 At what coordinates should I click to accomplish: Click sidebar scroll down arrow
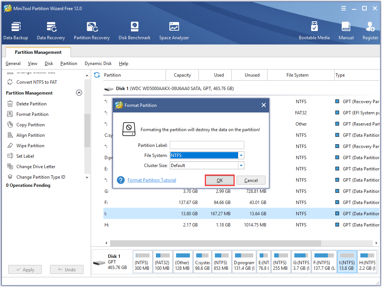(87, 178)
